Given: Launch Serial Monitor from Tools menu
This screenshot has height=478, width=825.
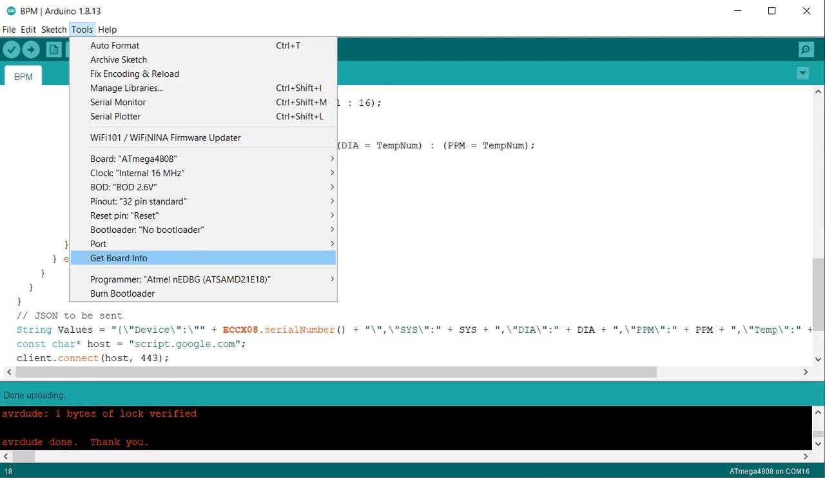Looking at the screenshot, I should [203, 103].
